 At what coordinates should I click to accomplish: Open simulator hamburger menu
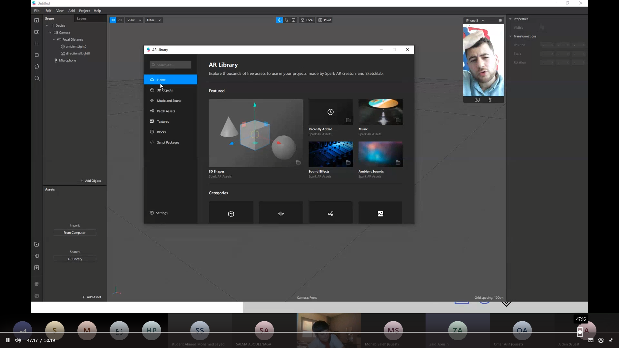pyautogui.click(x=500, y=20)
